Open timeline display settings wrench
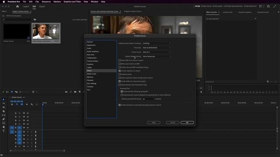 (x=32, y=105)
